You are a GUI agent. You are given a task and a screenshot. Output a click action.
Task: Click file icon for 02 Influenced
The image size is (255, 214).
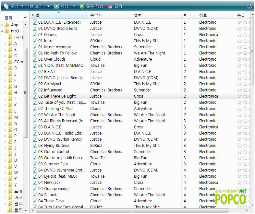(35, 90)
